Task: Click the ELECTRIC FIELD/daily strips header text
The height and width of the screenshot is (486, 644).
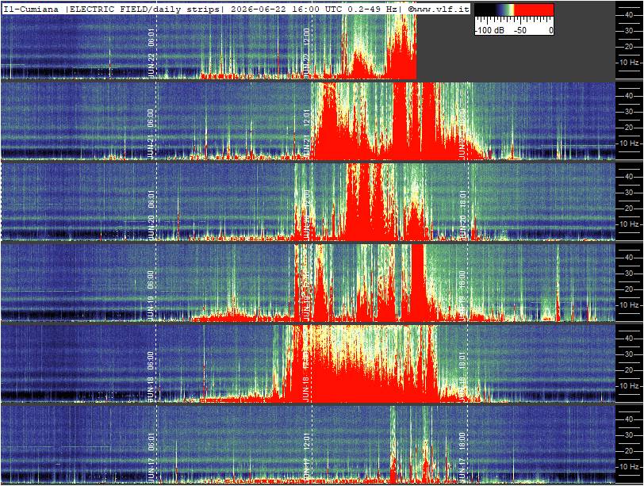Action: 144,9
